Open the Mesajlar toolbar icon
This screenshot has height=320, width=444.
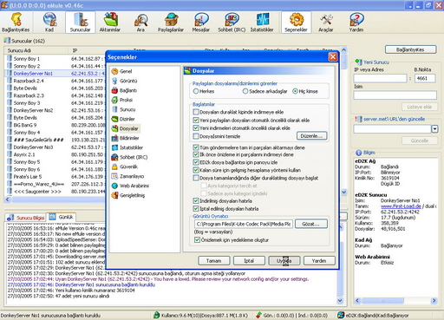point(201,23)
